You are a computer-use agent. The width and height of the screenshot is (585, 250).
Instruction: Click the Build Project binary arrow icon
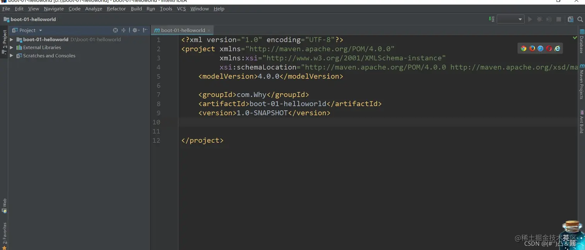point(491,19)
